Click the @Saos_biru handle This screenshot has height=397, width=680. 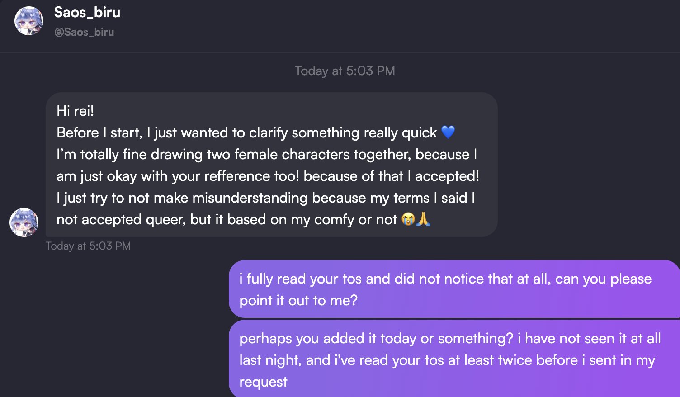[x=84, y=32]
